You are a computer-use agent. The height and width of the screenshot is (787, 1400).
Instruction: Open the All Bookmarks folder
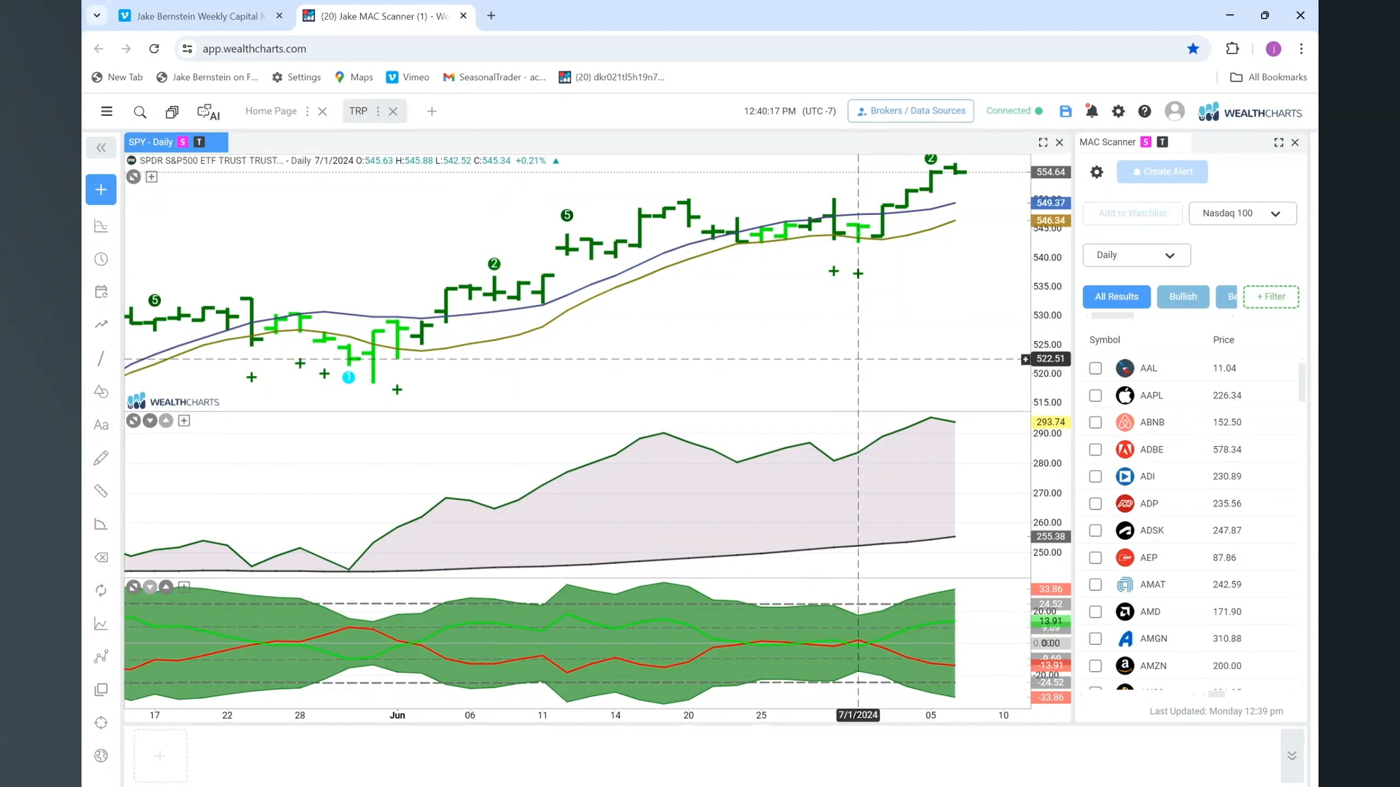click(x=1268, y=77)
